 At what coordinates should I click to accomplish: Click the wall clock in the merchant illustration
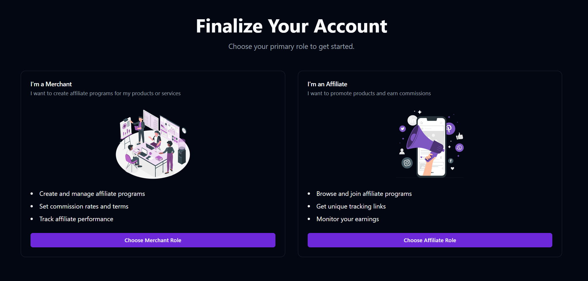pyautogui.click(x=184, y=131)
